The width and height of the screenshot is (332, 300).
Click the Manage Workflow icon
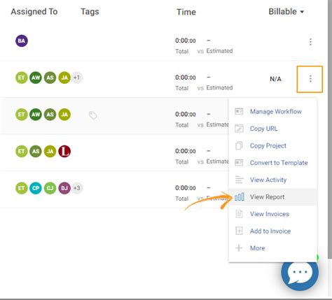[239, 111]
